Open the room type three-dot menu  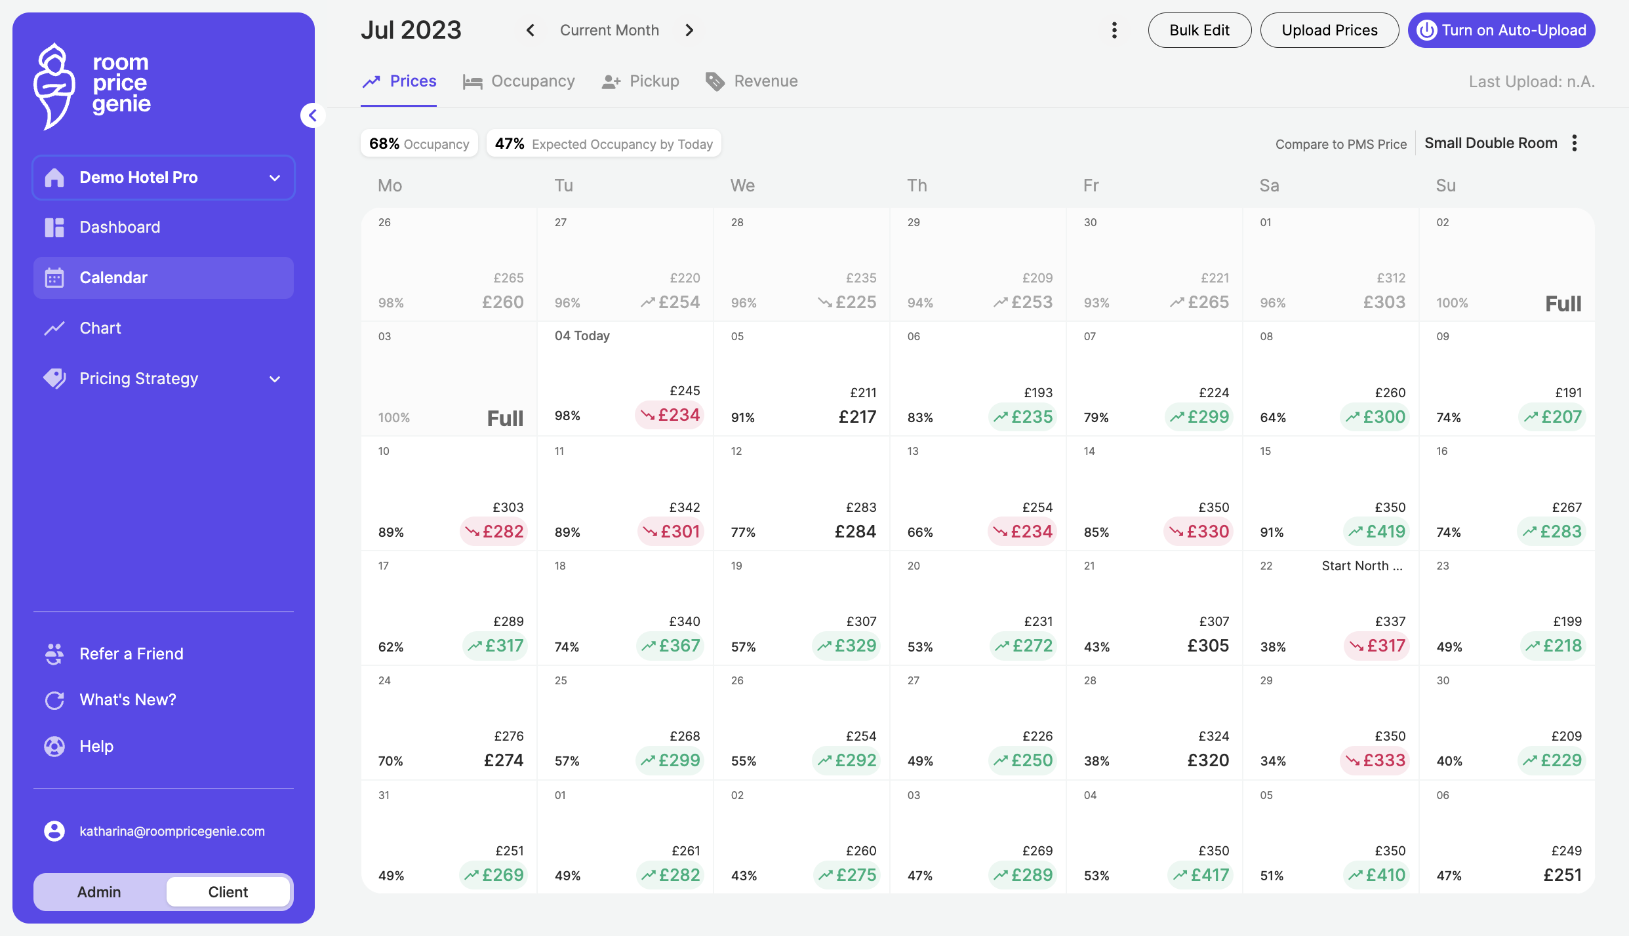[1575, 144]
